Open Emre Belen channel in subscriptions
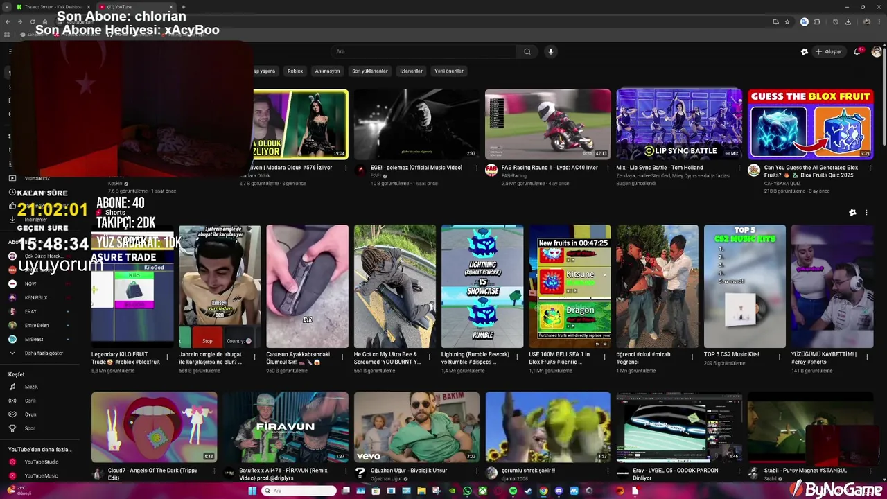The image size is (887, 499). pos(38,325)
